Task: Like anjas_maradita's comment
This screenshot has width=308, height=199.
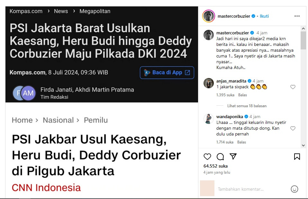Action: 293,87
